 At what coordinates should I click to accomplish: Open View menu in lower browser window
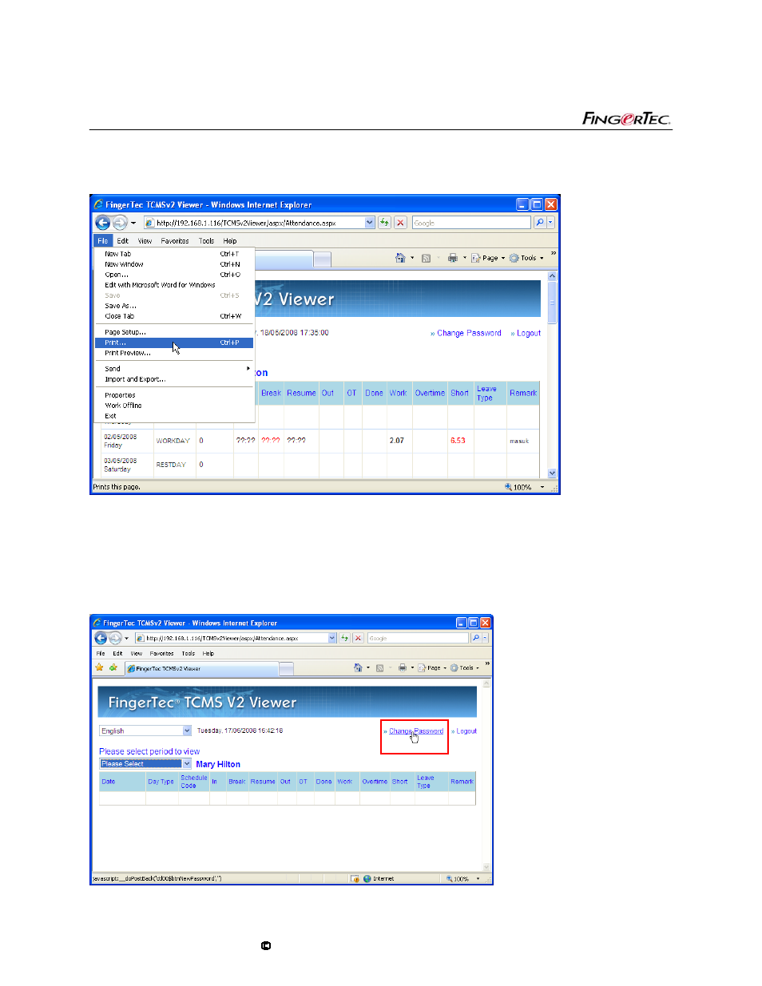[x=137, y=653]
